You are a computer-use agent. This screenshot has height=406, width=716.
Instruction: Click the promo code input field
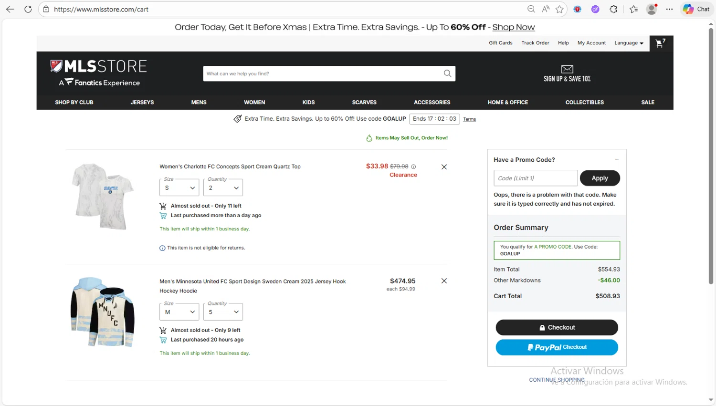click(x=536, y=178)
